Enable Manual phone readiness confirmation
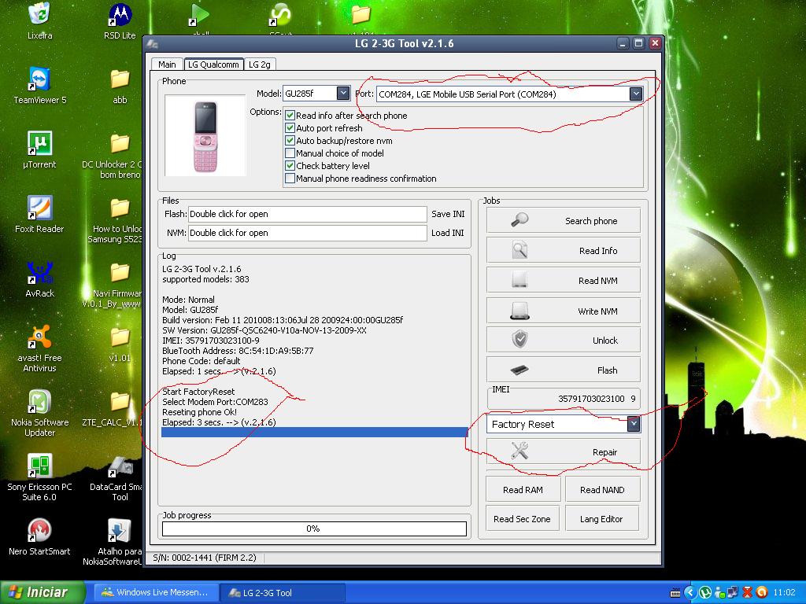Screen dimensions: 806x604 (x=290, y=179)
